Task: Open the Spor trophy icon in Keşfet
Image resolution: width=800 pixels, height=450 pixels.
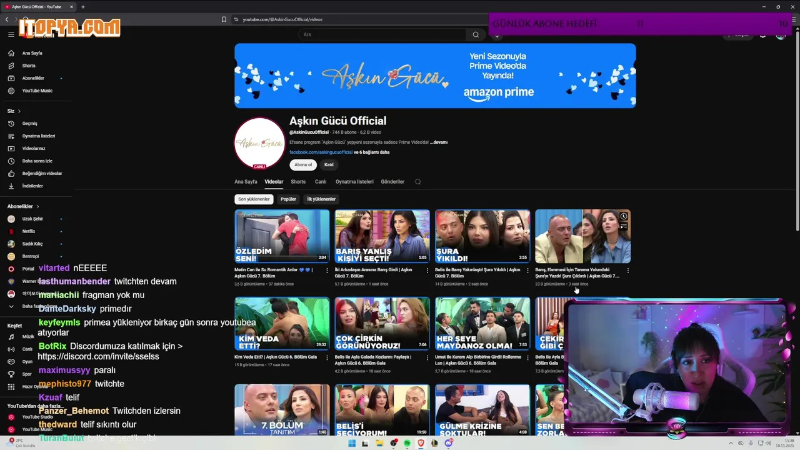Action: coord(11,374)
